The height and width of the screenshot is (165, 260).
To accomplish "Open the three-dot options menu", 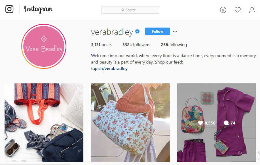I will [x=175, y=31].
